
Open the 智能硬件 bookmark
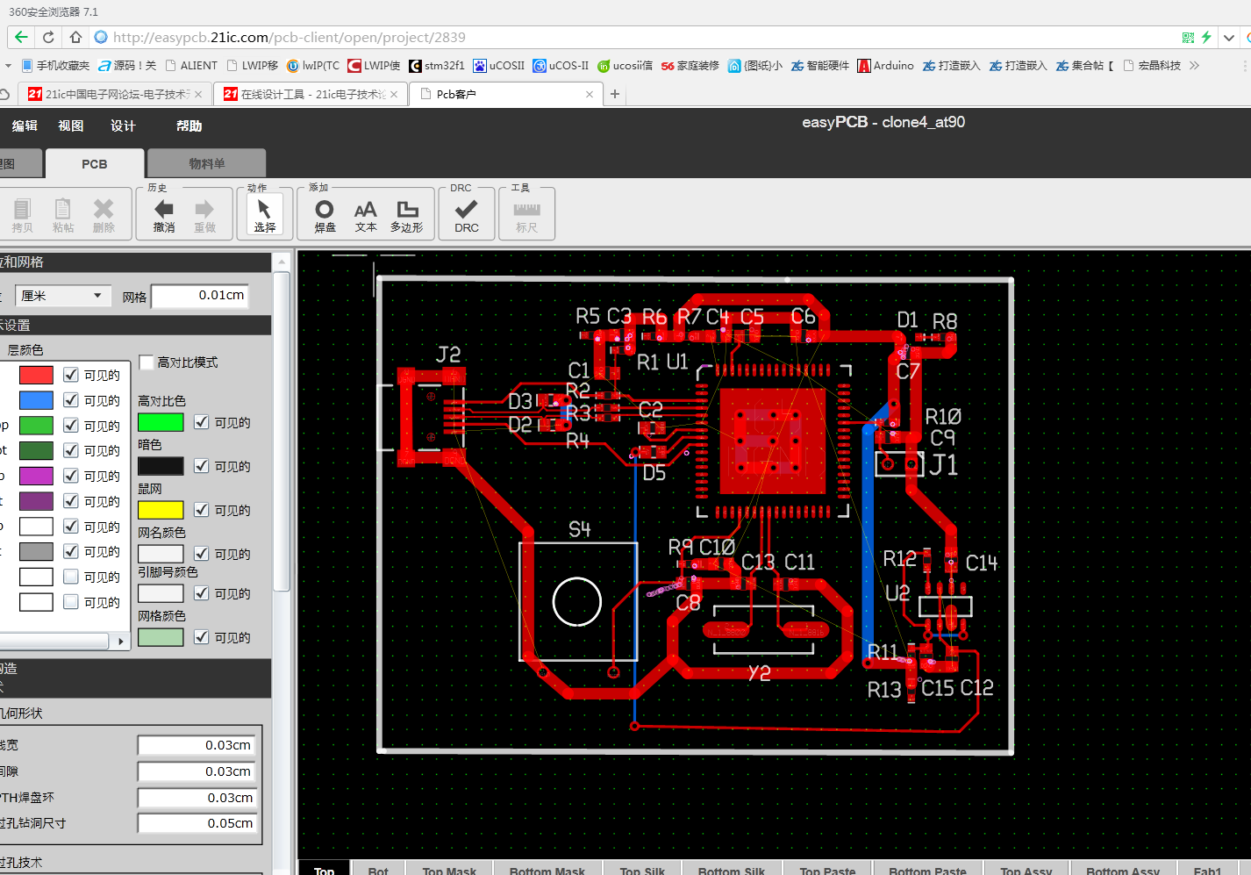820,66
